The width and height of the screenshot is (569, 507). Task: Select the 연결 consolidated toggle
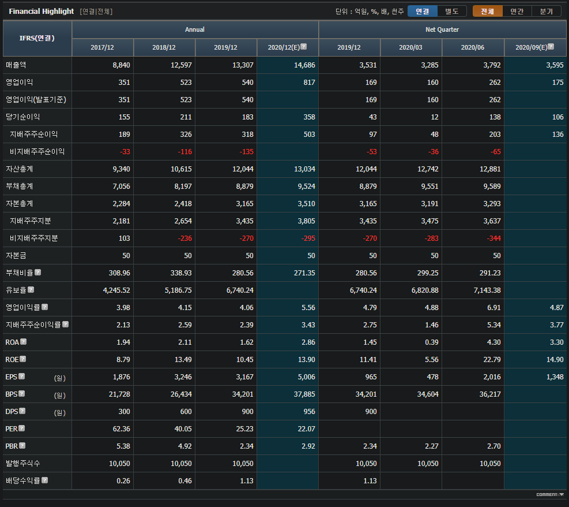(423, 12)
